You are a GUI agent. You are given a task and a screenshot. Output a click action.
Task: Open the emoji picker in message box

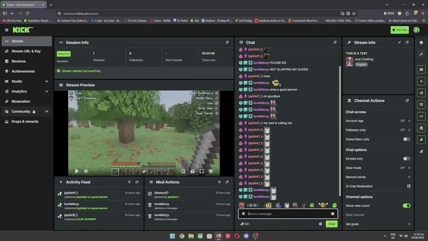coord(332,214)
